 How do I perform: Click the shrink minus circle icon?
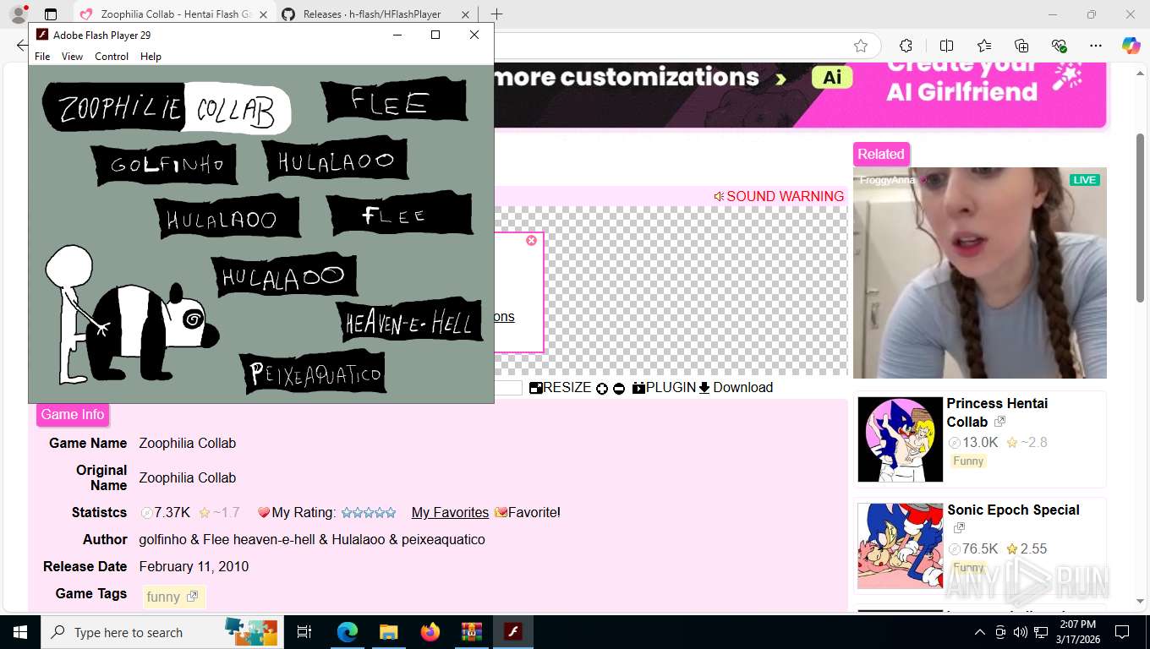[x=619, y=389]
